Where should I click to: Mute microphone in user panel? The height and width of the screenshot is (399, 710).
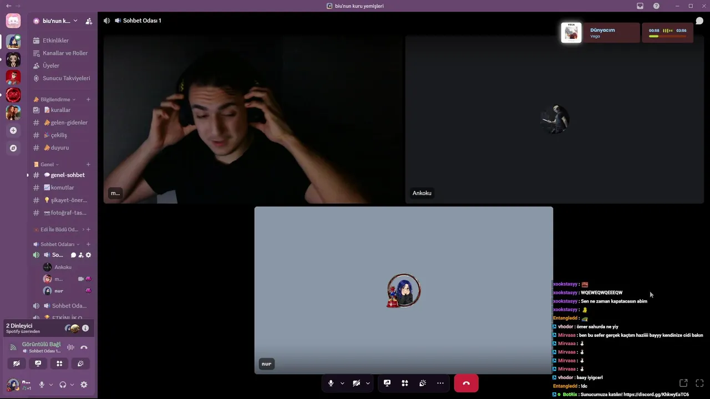pyautogui.click(x=42, y=385)
